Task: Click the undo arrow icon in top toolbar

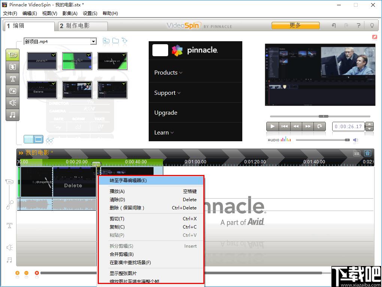Action: pyautogui.click(x=334, y=25)
